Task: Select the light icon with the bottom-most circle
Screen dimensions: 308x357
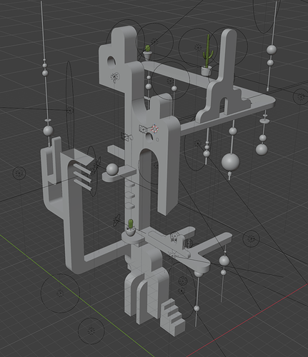Action: click(91, 331)
